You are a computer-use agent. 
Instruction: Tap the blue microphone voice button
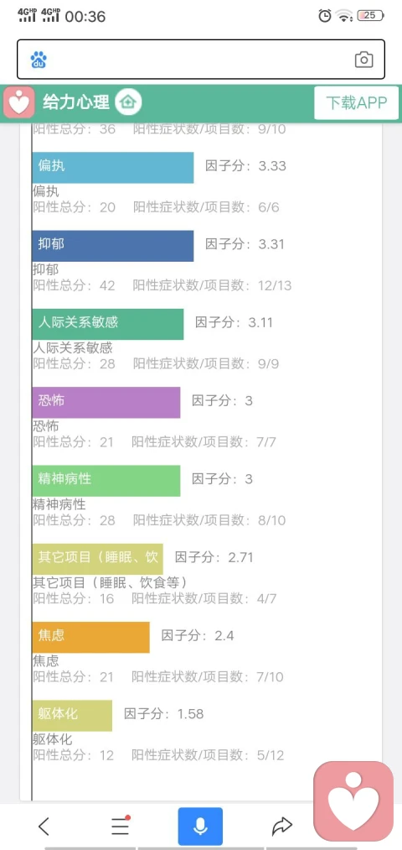[200, 827]
